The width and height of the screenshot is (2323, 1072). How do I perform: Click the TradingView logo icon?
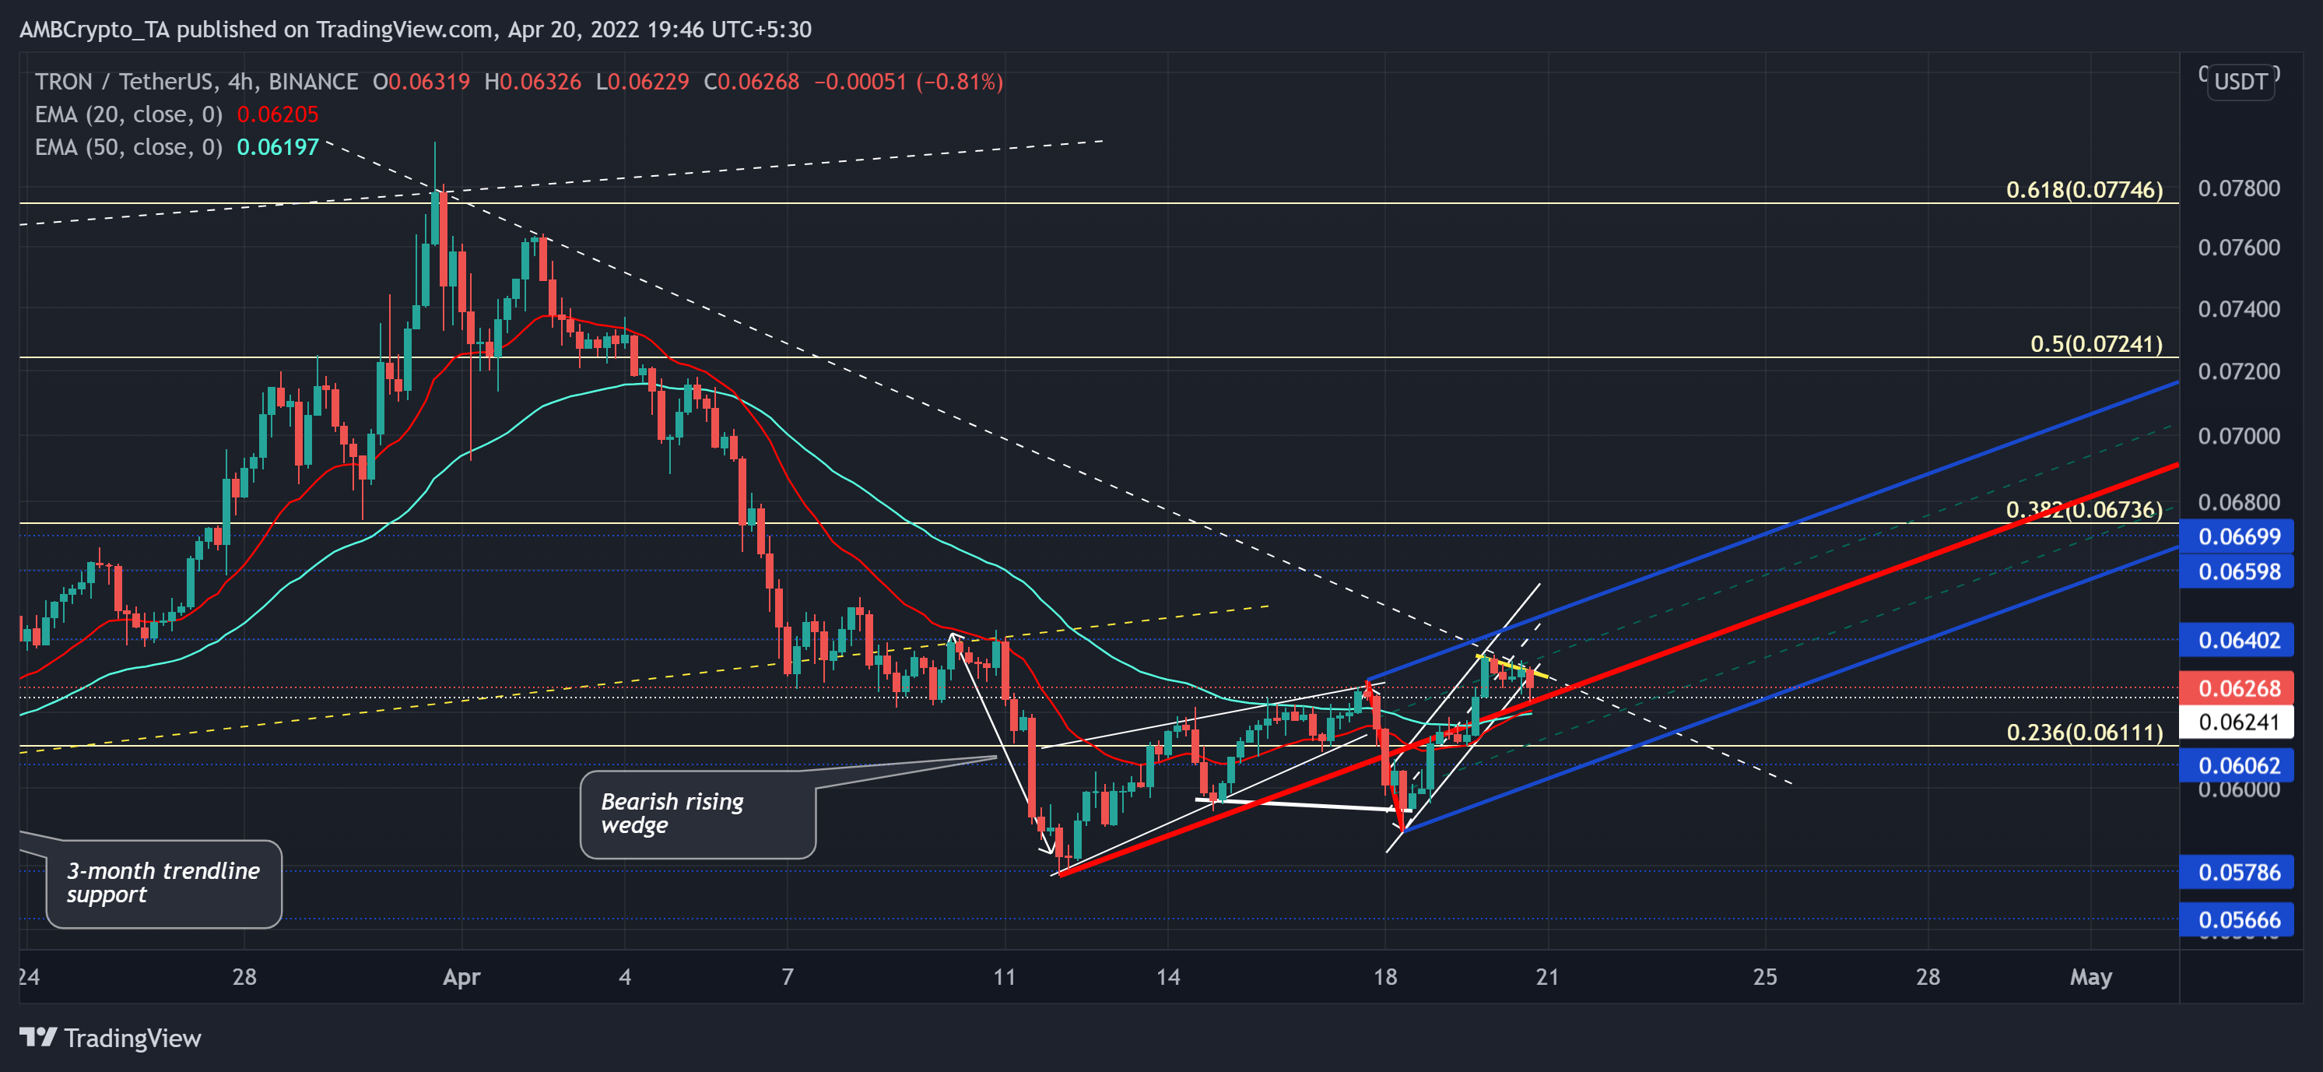click(38, 1037)
